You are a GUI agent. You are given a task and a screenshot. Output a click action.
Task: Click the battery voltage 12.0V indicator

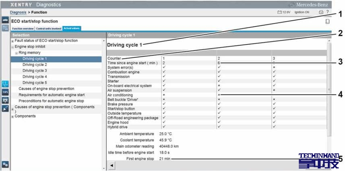click(x=284, y=13)
